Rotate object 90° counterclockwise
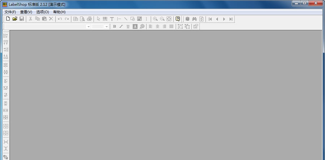Image resolution: width=325 pixels, height=160 pixels. tap(5, 81)
